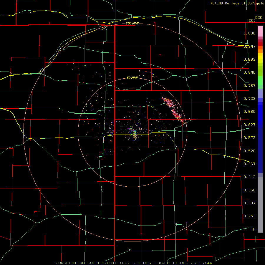Click the 0.467 color scale value
This screenshot has height=265, width=265.
point(249,164)
